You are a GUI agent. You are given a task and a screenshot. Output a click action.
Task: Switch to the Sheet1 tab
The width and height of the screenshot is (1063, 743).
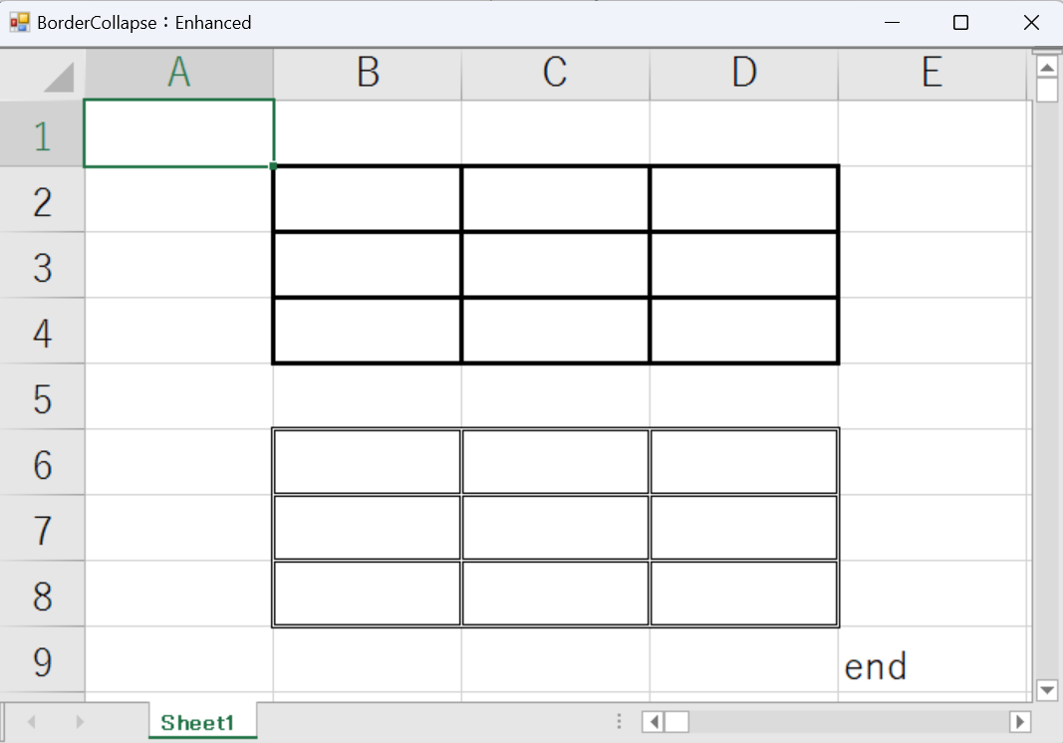click(202, 722)
